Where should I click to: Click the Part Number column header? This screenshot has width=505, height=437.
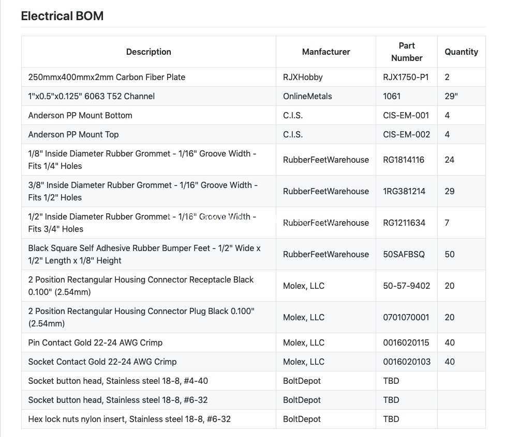[407, 52]
